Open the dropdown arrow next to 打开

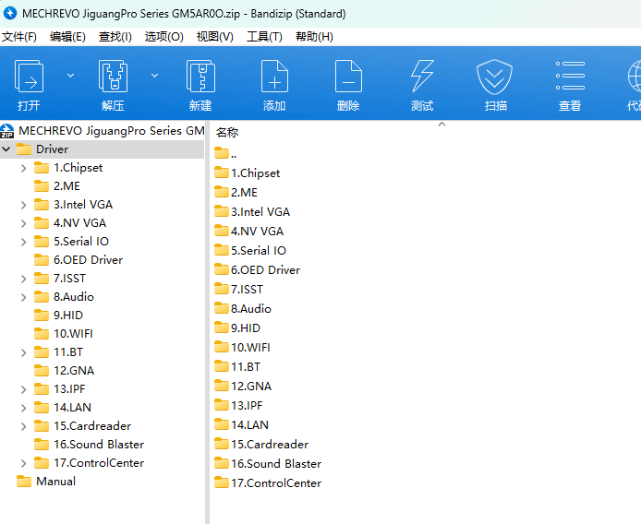71,76
